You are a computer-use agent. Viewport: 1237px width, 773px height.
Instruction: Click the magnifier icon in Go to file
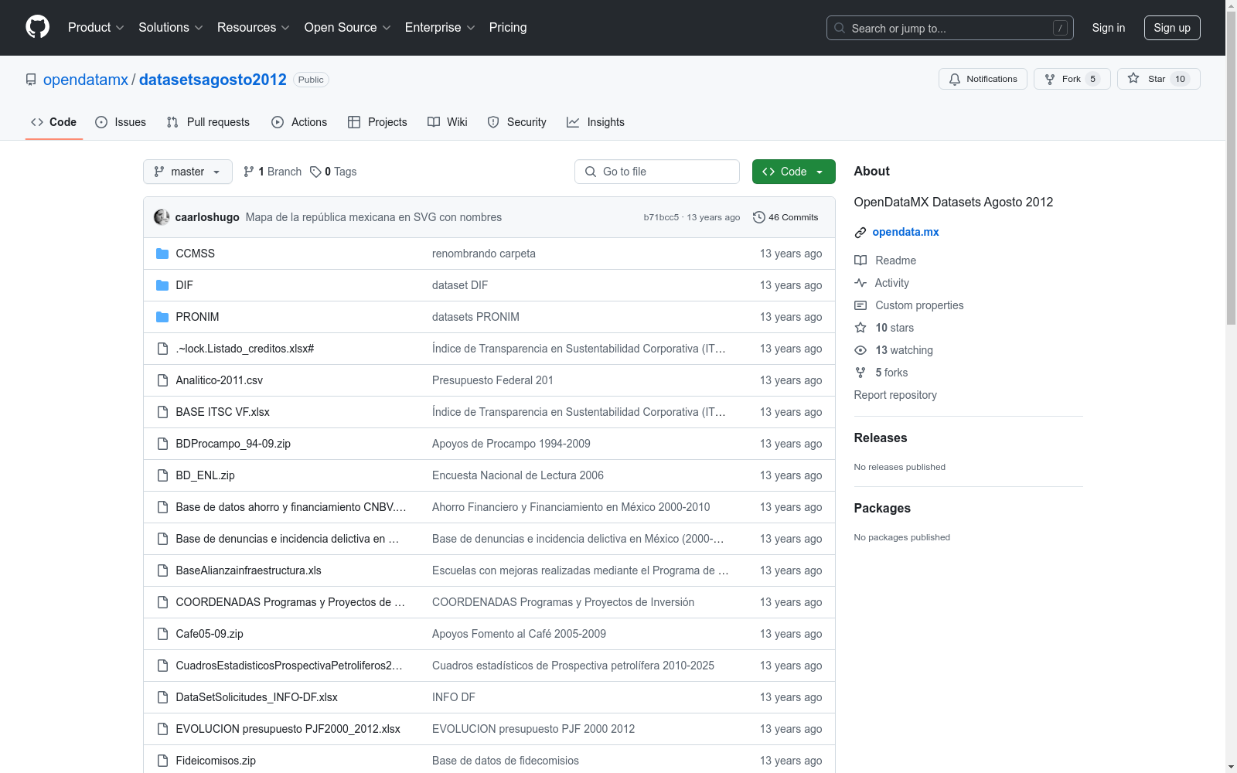pos(591,172)
